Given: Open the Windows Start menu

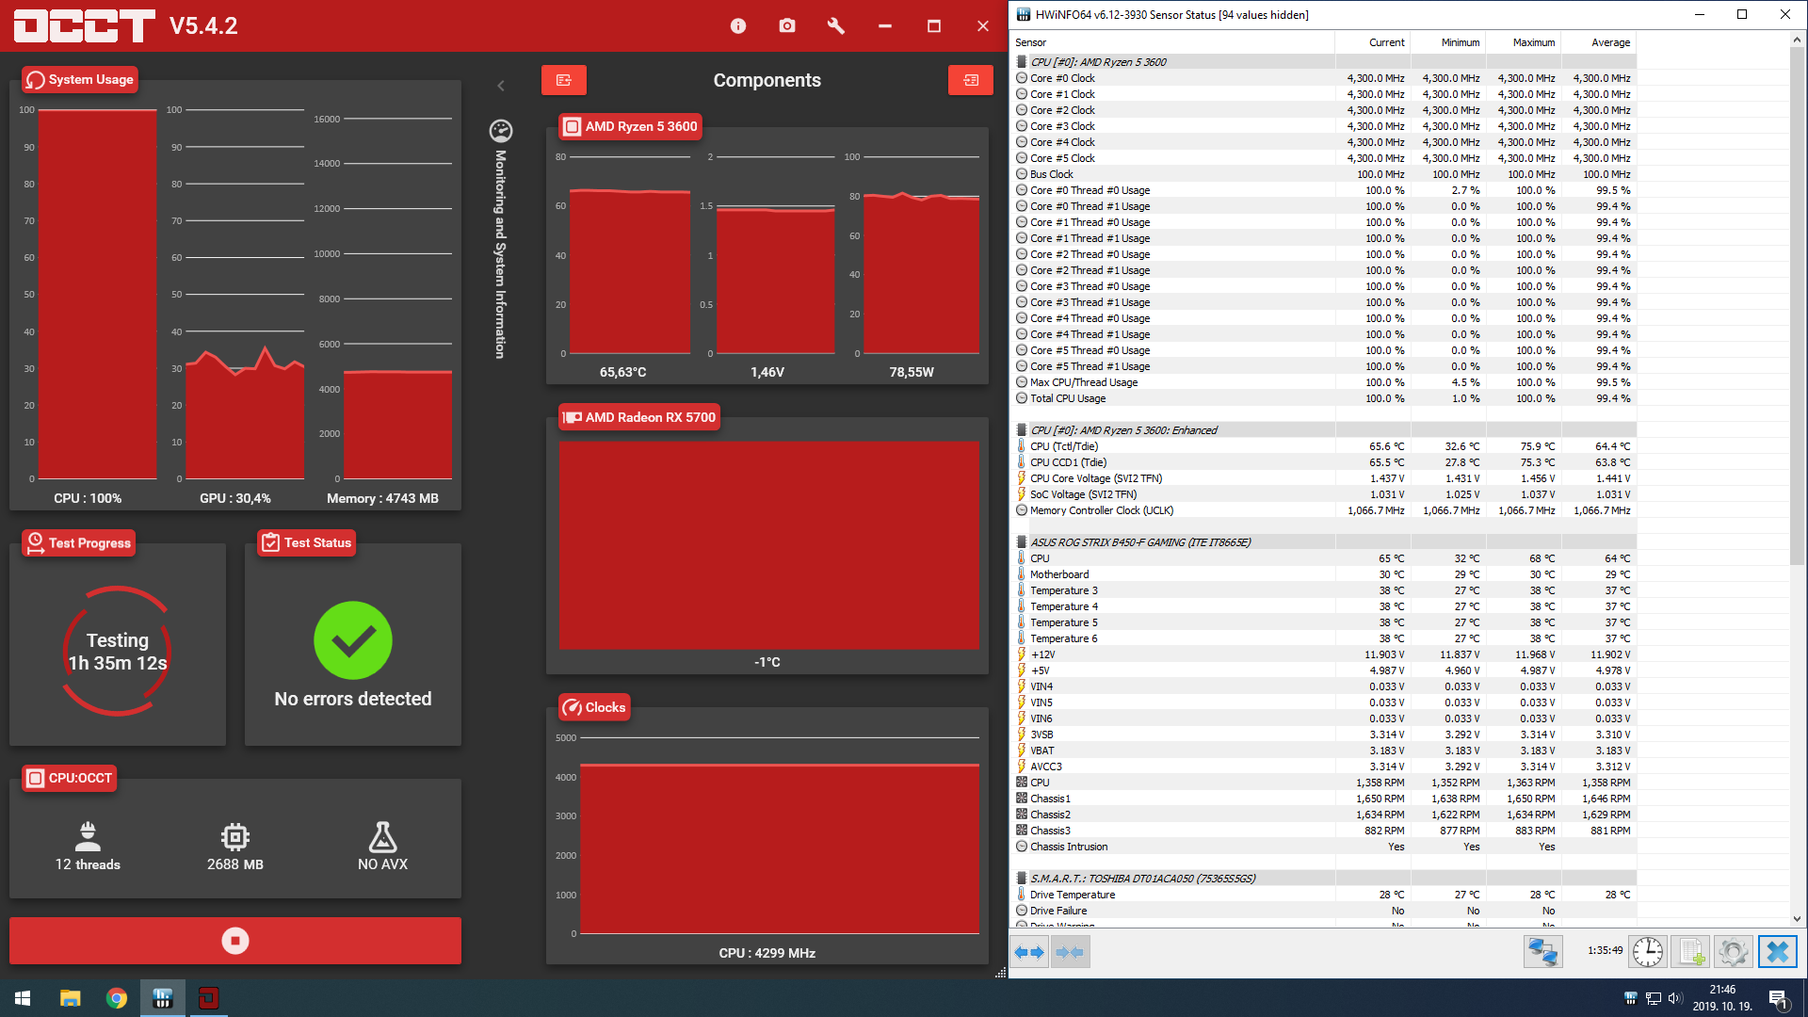Looking at the screenshot, I should pos(23,998).
